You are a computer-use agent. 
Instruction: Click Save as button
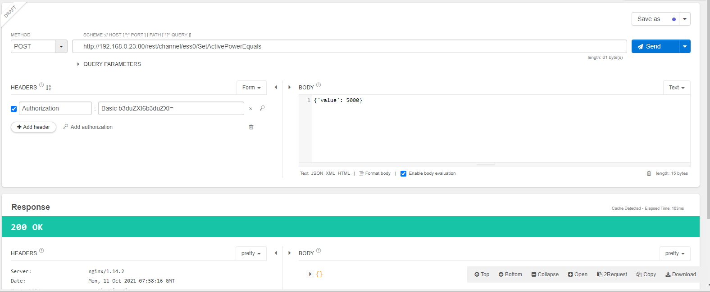655,19
